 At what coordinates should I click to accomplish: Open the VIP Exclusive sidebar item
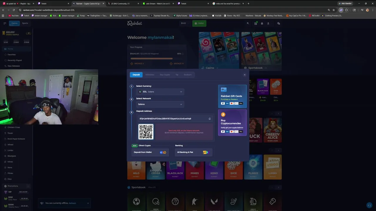(17, 192)
